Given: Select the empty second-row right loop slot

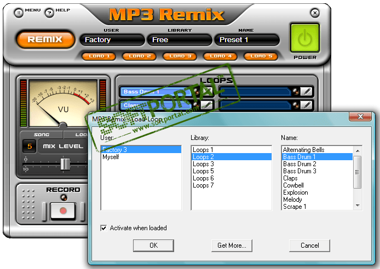Looking at the screenshot, I should pos(256,105).
